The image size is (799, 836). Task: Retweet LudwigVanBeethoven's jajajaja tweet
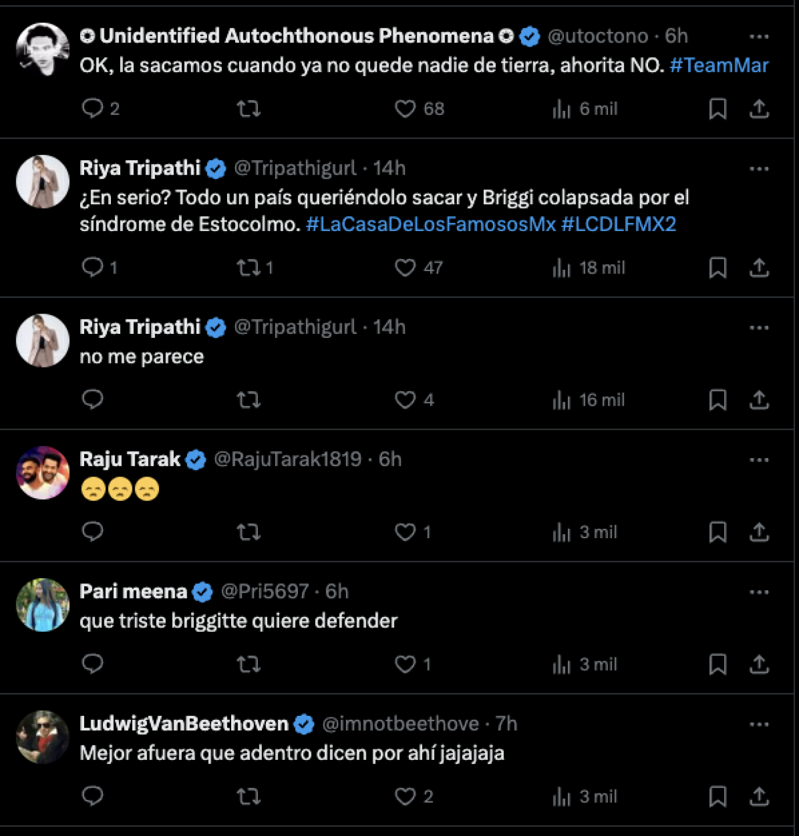[249, 797]
